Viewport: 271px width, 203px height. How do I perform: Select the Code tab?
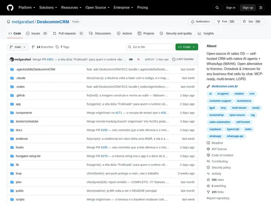[x=15, y=33]
